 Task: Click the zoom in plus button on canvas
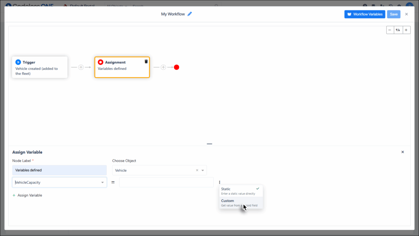click(x=406, y=30)
